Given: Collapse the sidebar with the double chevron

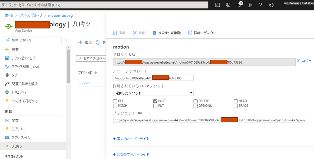Looking at the screenshot, I should (x=66, y=40).
